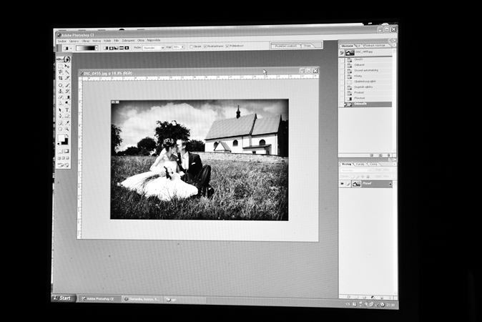Select the Crop tool
Screen dimensions: 482x322
coord(60,78)
